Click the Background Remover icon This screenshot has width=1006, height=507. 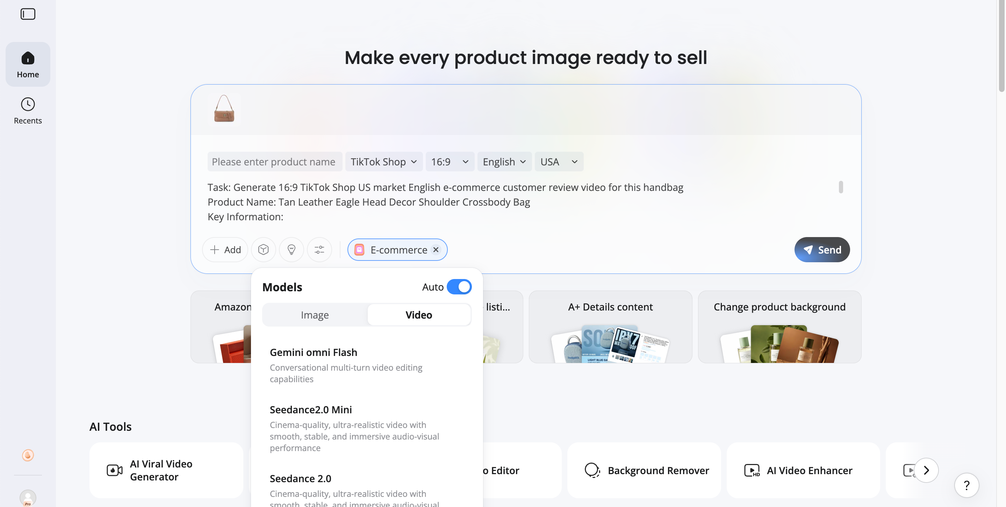point(592,470)
